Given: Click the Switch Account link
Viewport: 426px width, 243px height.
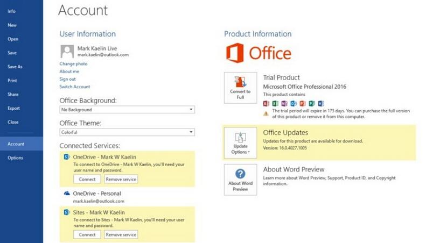Looking at the screenshot, I should [x=75, y=87].
